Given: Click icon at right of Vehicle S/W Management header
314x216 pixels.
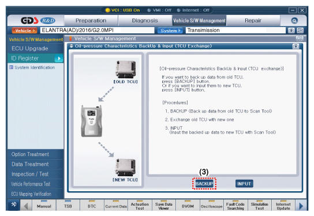Looking at the screenshot, I should tap(300, 39).
